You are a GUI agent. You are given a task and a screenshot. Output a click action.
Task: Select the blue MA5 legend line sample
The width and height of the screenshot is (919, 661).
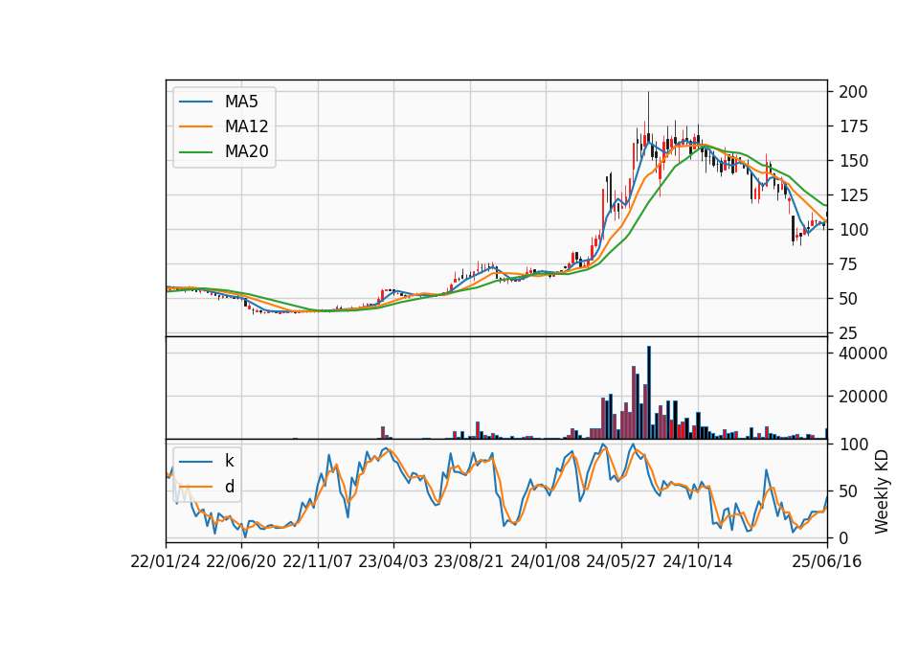(195, 103)
